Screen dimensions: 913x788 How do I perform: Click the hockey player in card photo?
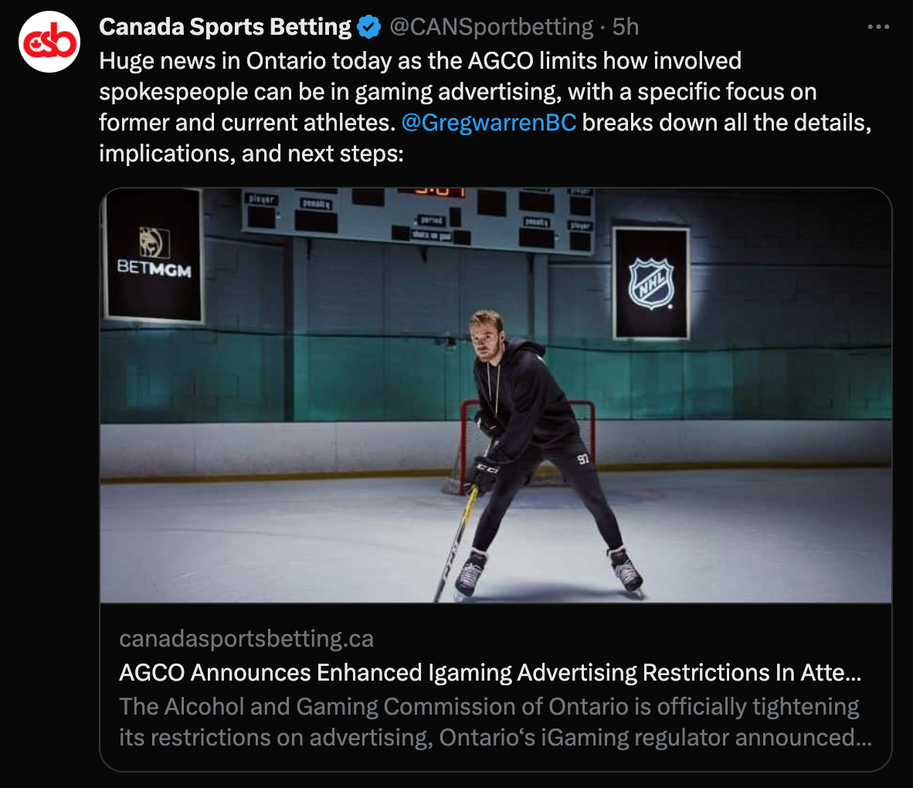click(538, 454)
